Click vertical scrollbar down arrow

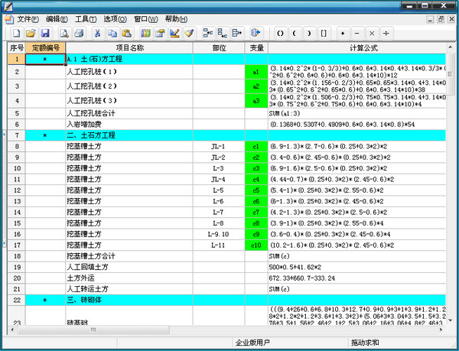click(451, 320)
